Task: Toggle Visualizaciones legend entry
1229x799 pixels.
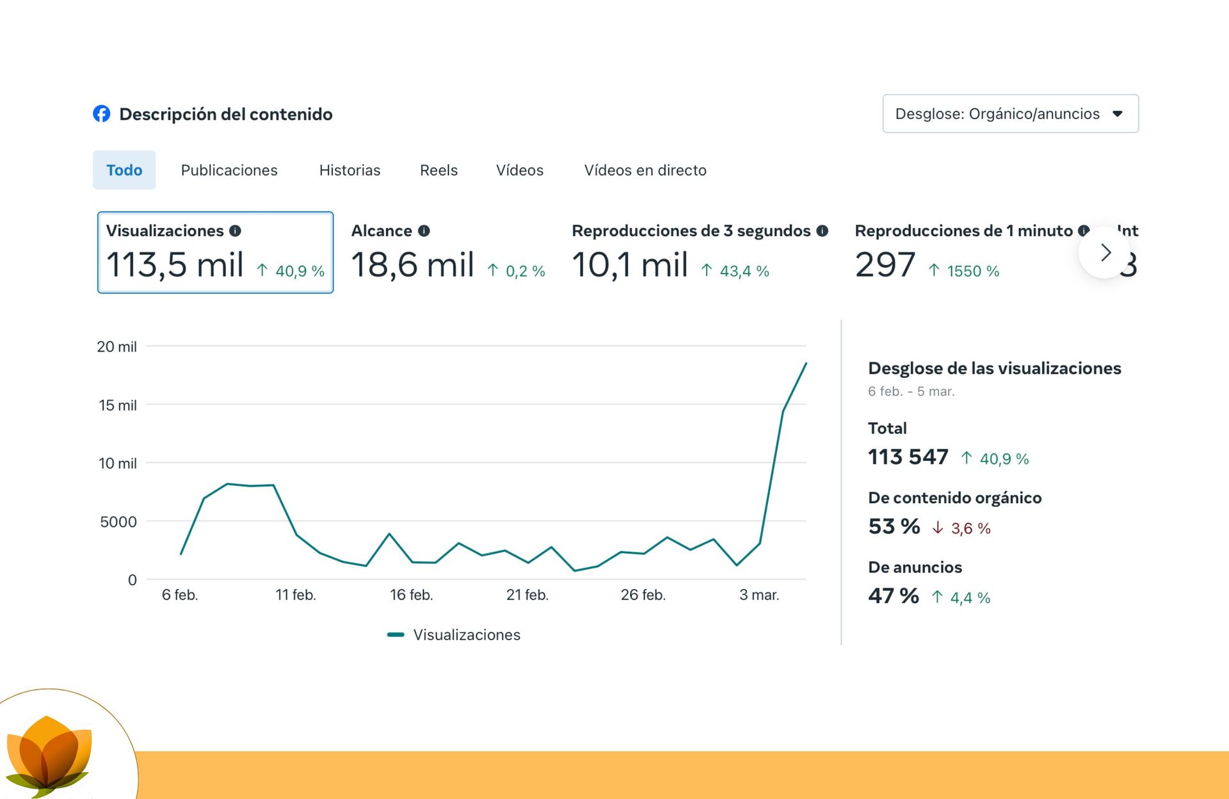Action: [x=454, y=635]
